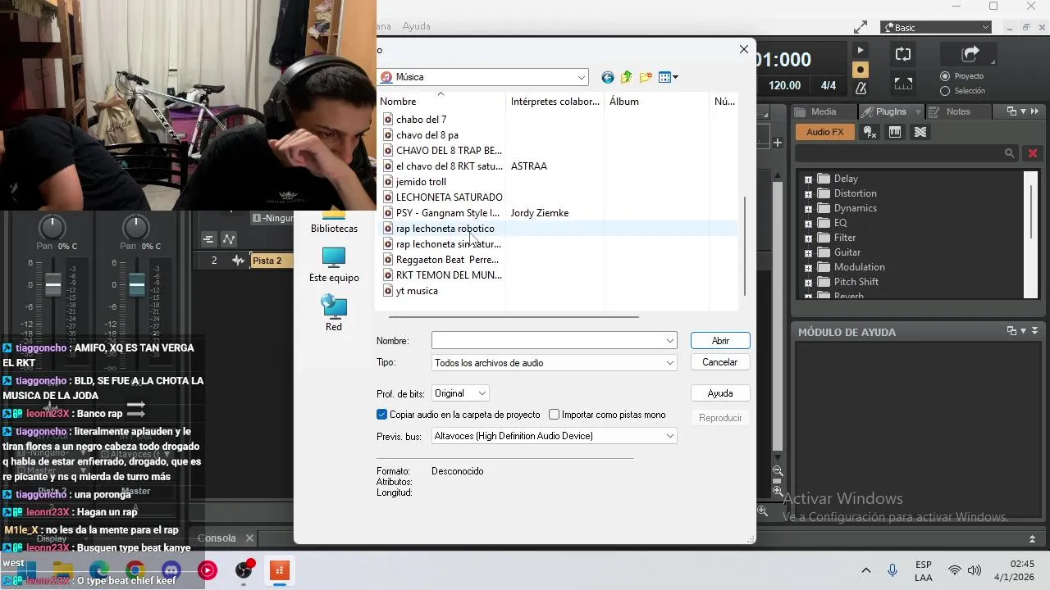Click the Abrir button
The image size is (1050, 590).
[x=720, y=341]
